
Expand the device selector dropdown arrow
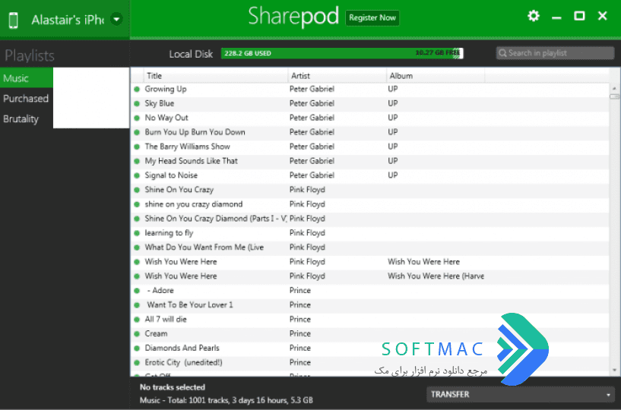coord(116,18)
